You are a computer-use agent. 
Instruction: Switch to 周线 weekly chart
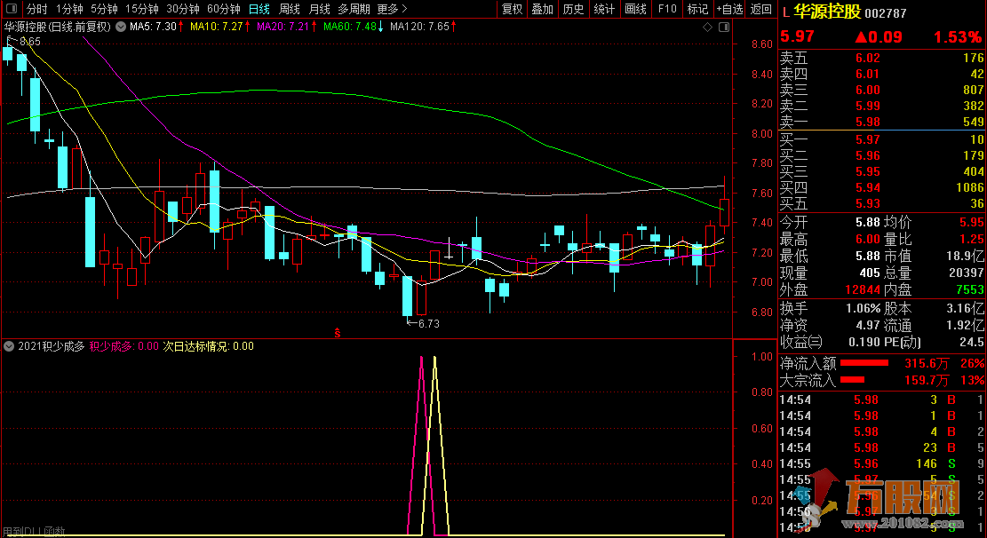point(290,9)
